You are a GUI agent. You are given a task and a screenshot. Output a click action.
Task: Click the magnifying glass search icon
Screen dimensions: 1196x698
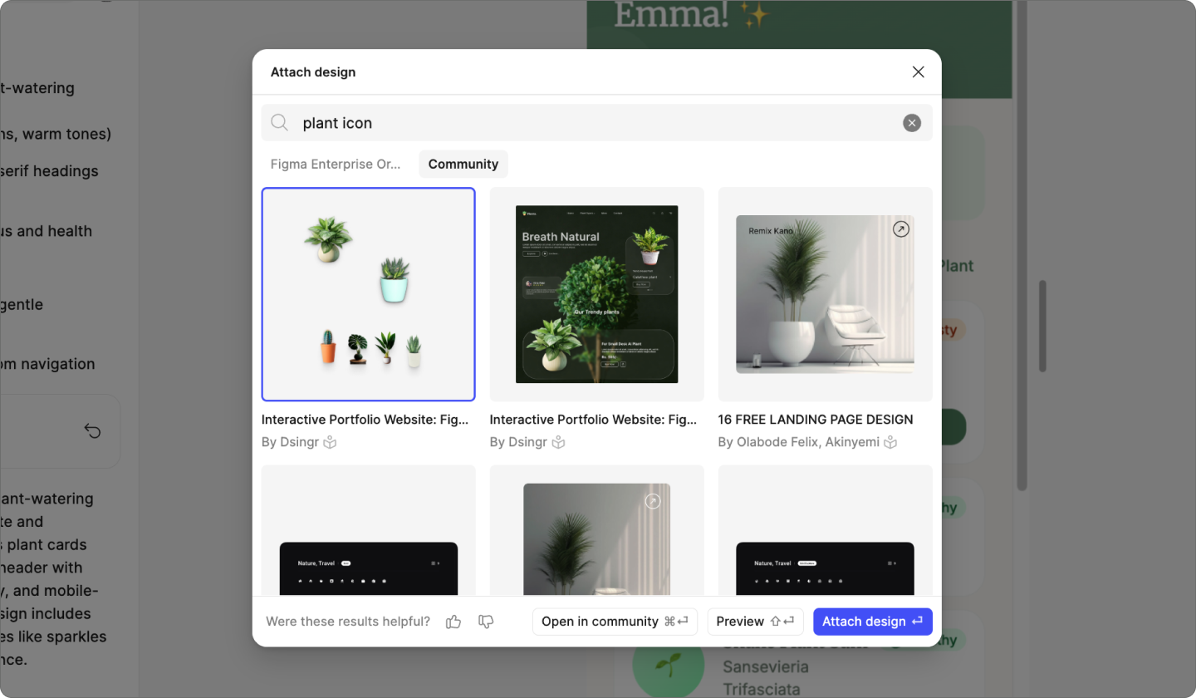[280, 122]
